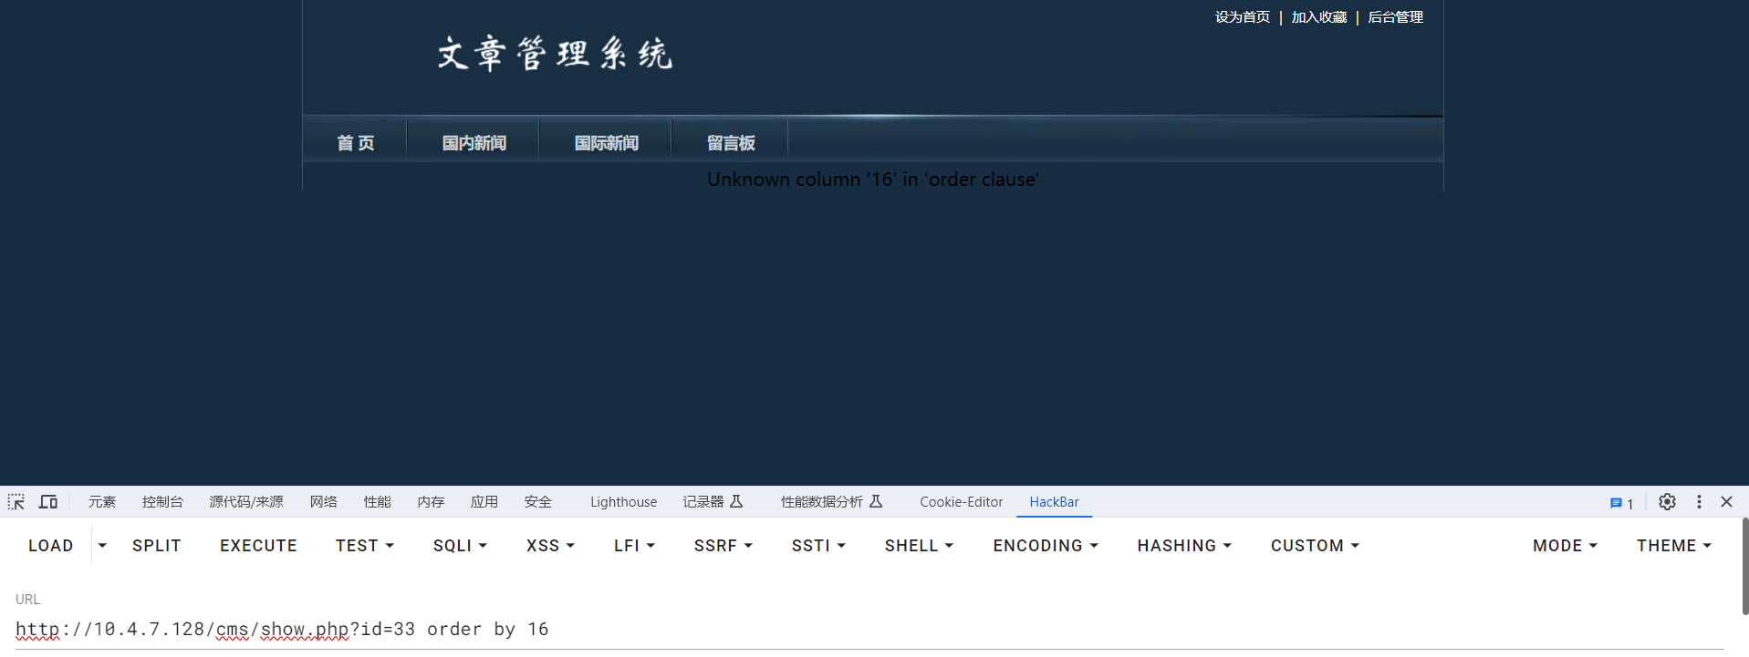The height and width of the screenshot is (657, 1749).
Task: Open the SQLI dropdown
Action: pos(460,546)
